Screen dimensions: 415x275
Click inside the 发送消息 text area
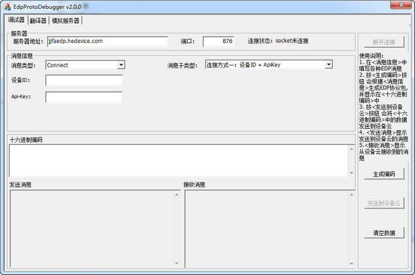92,229
